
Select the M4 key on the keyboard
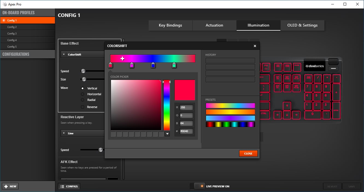(x=278, y=88)
